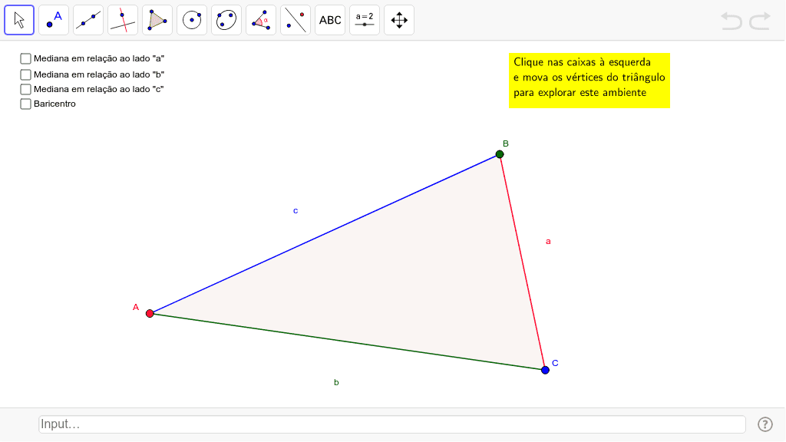Click the blue side label c

coord(296,211)
